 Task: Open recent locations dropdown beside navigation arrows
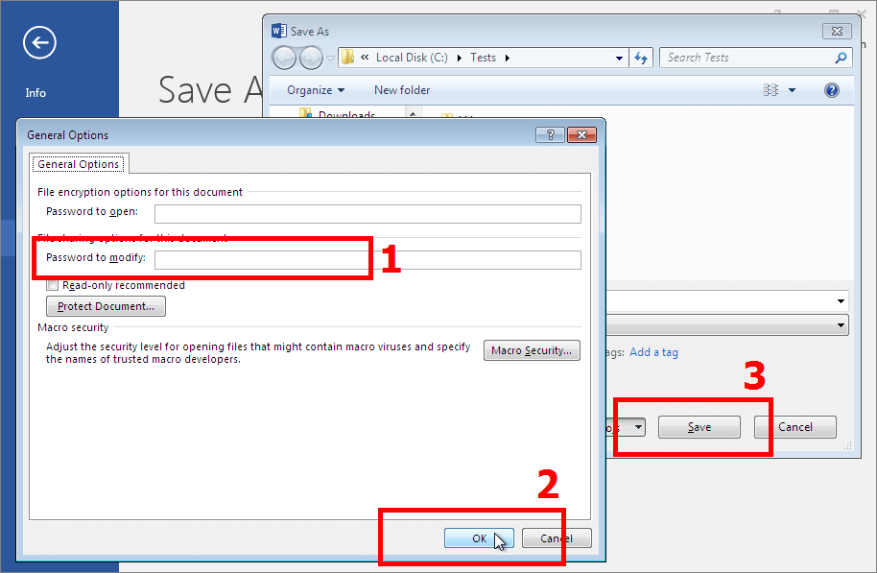pos(330,59)
